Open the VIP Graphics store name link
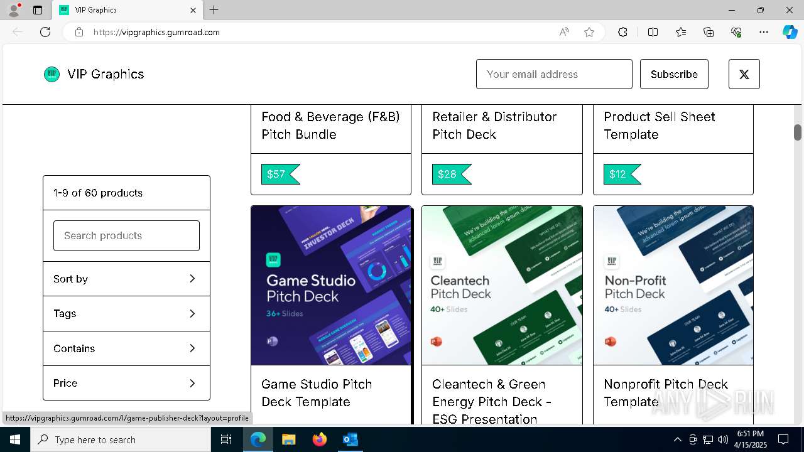The height and width of the screenshot is (452, 804). click(106, 74)
